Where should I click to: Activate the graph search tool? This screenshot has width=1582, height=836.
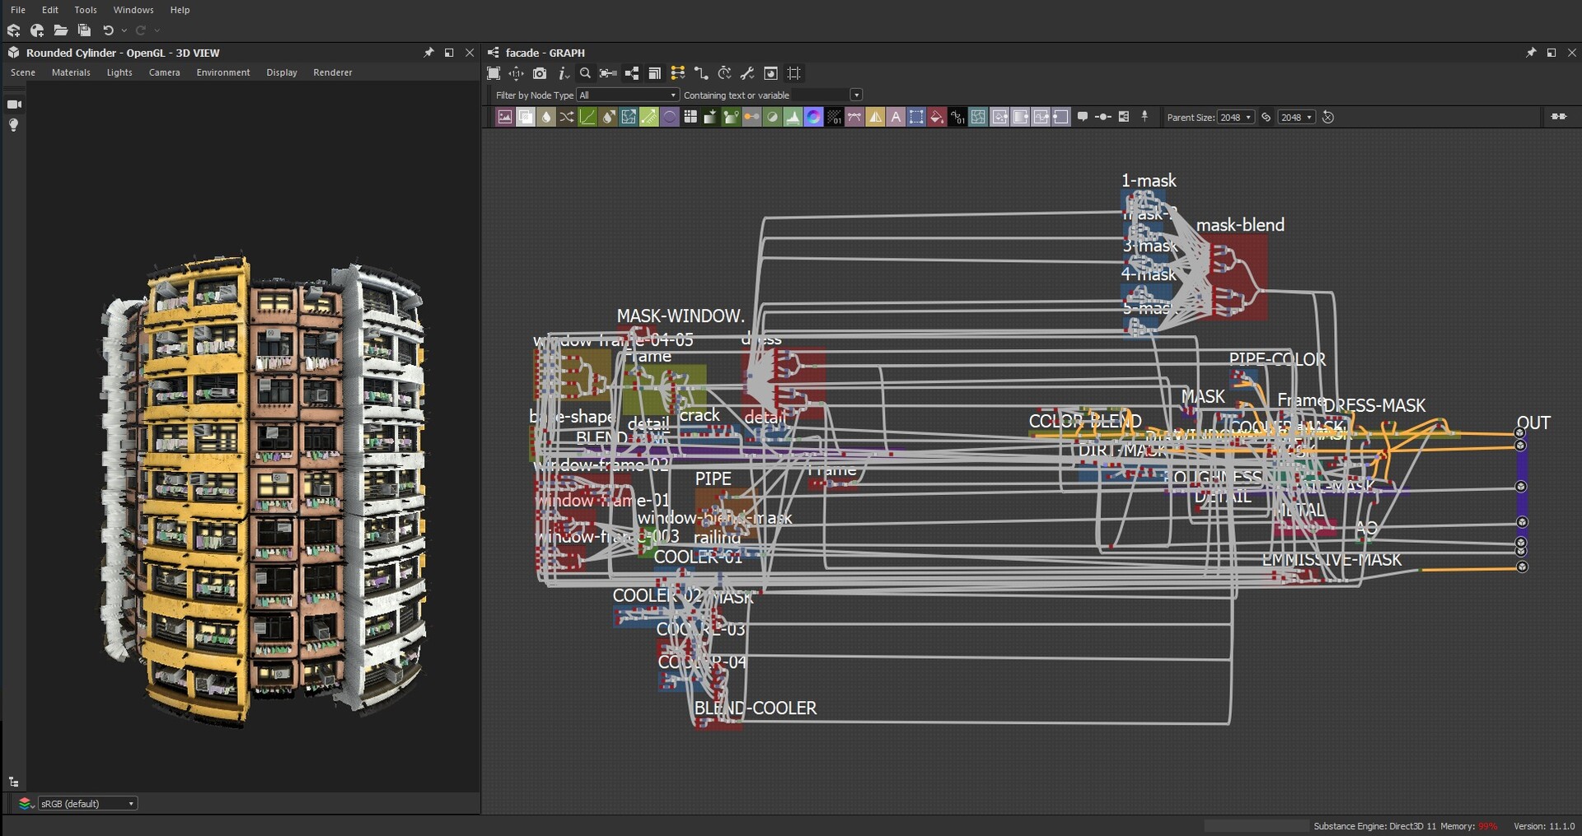[x=585, y=73]
